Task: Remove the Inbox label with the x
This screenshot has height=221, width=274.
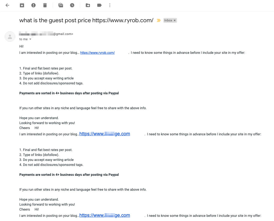Action: 174,20
